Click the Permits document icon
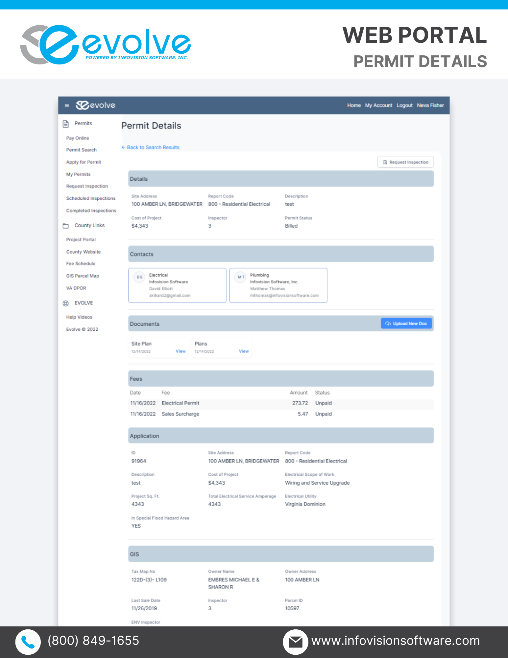This screenshot has width=508, height=658. click(66, 124)
